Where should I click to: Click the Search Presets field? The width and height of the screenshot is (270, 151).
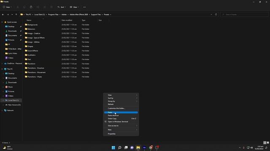(x=244, y=15)
